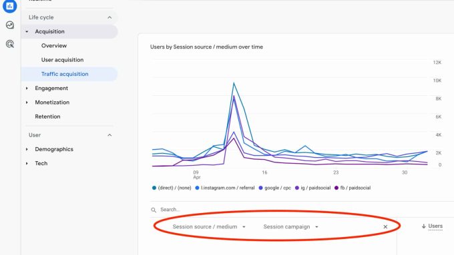454x255 pixels.
Task: Click the Engagement label
Action: coord(51,88)
